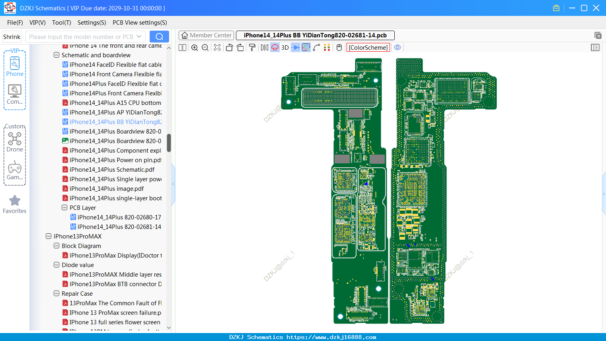Screen dimensions: 606x341
Task: Open Favorites with the star icon
Action: (15, 204)
